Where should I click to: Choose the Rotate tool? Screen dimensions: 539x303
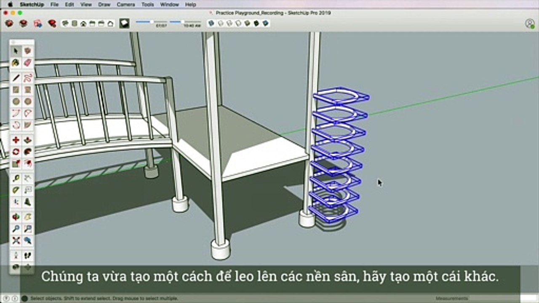pyautogui.click(x=16, y=152)
